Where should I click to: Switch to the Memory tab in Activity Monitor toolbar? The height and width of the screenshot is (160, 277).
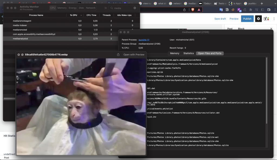(x=62, y=8)
